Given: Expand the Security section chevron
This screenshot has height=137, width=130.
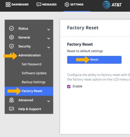Looking at the screenshot, I should pos(49,47).
